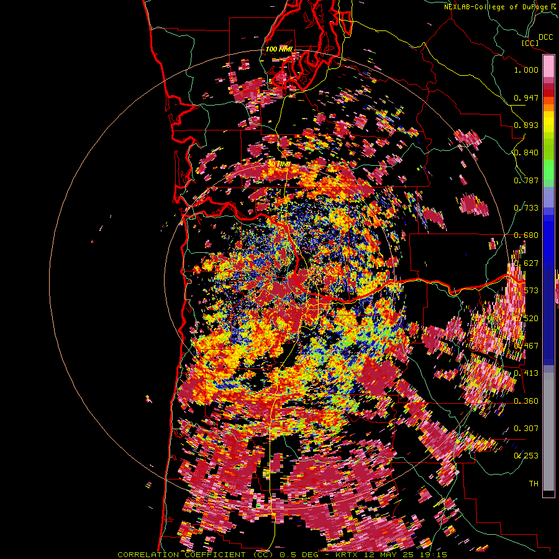This screenshot has width=559, height=559.
Task: Select the 0.947 scale label
Action: pyautogui.click(x=526, y=98)
